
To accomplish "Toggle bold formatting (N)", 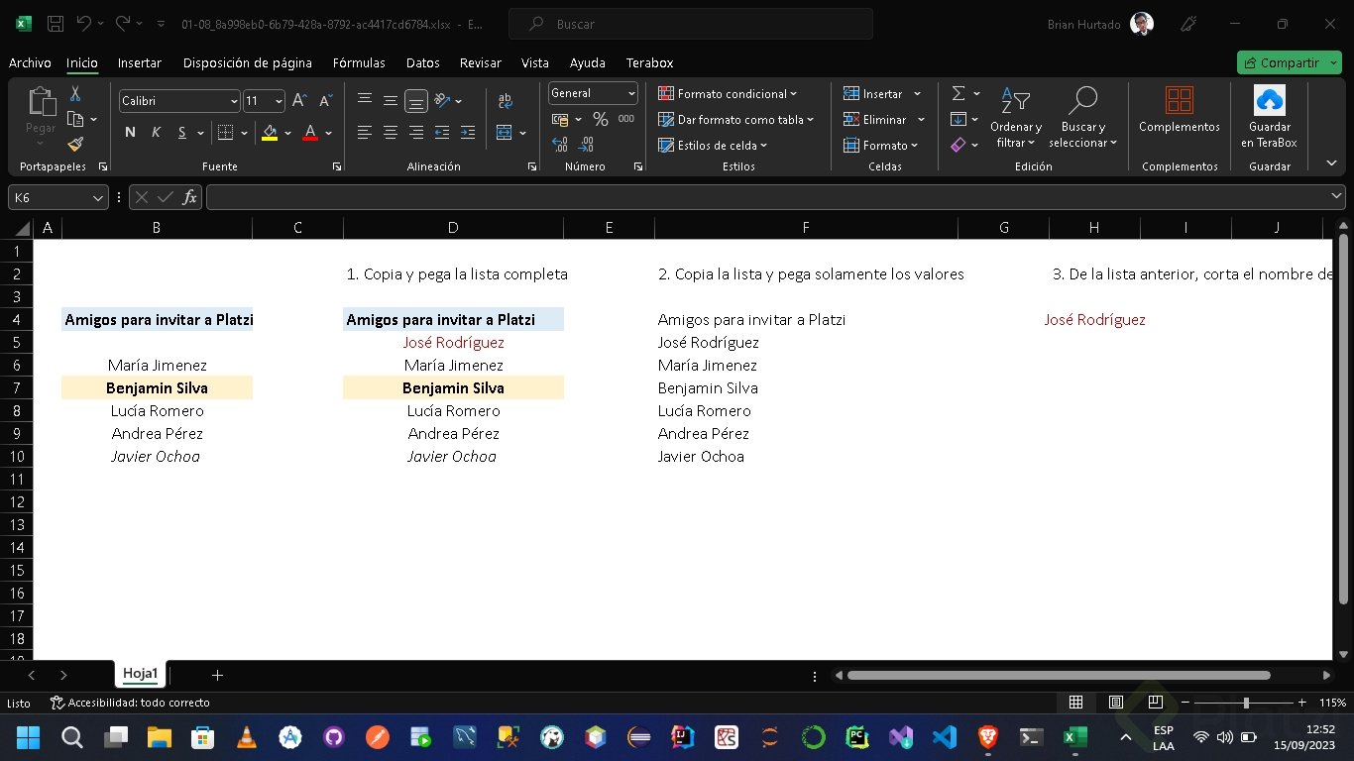I will click(x=130, y=133).
